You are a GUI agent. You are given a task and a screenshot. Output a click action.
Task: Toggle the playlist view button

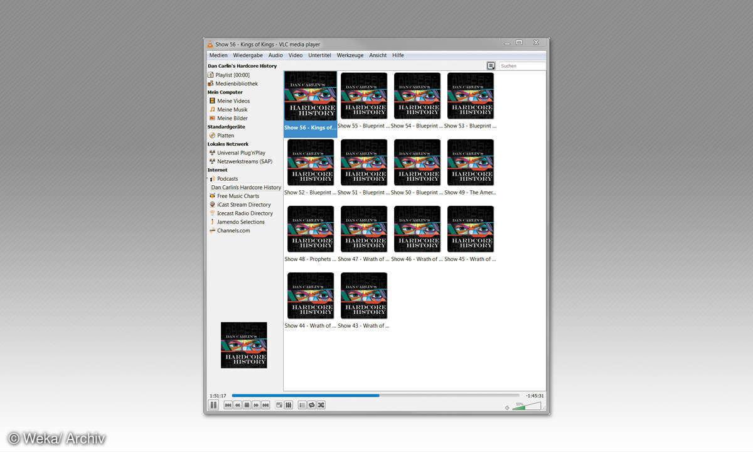pyautogui.click(x=302, y=406)
